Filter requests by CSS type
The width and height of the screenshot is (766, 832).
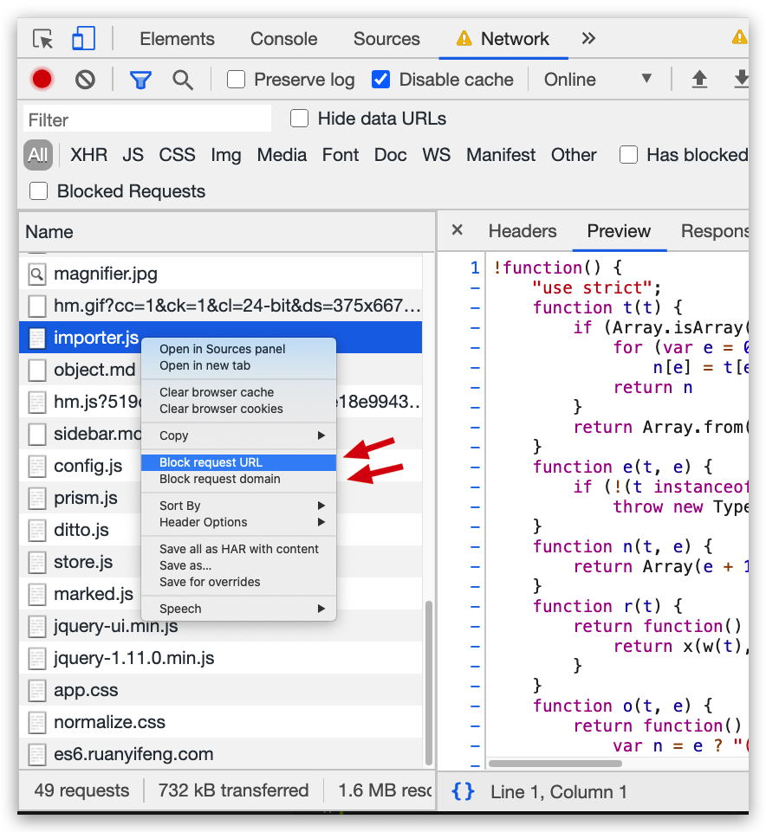click(177, 155)
